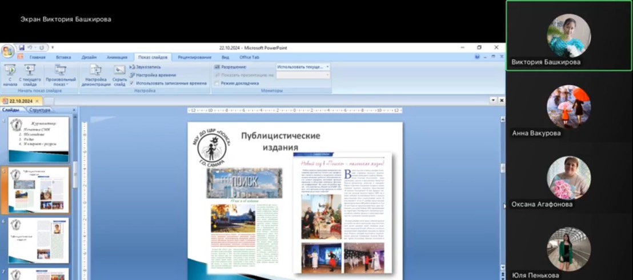Image resolution: width=633 pixels, height=280 pixels.
Task: Click the Виктория Башкирова participant avatar
Action: click(x=569, y=35)
